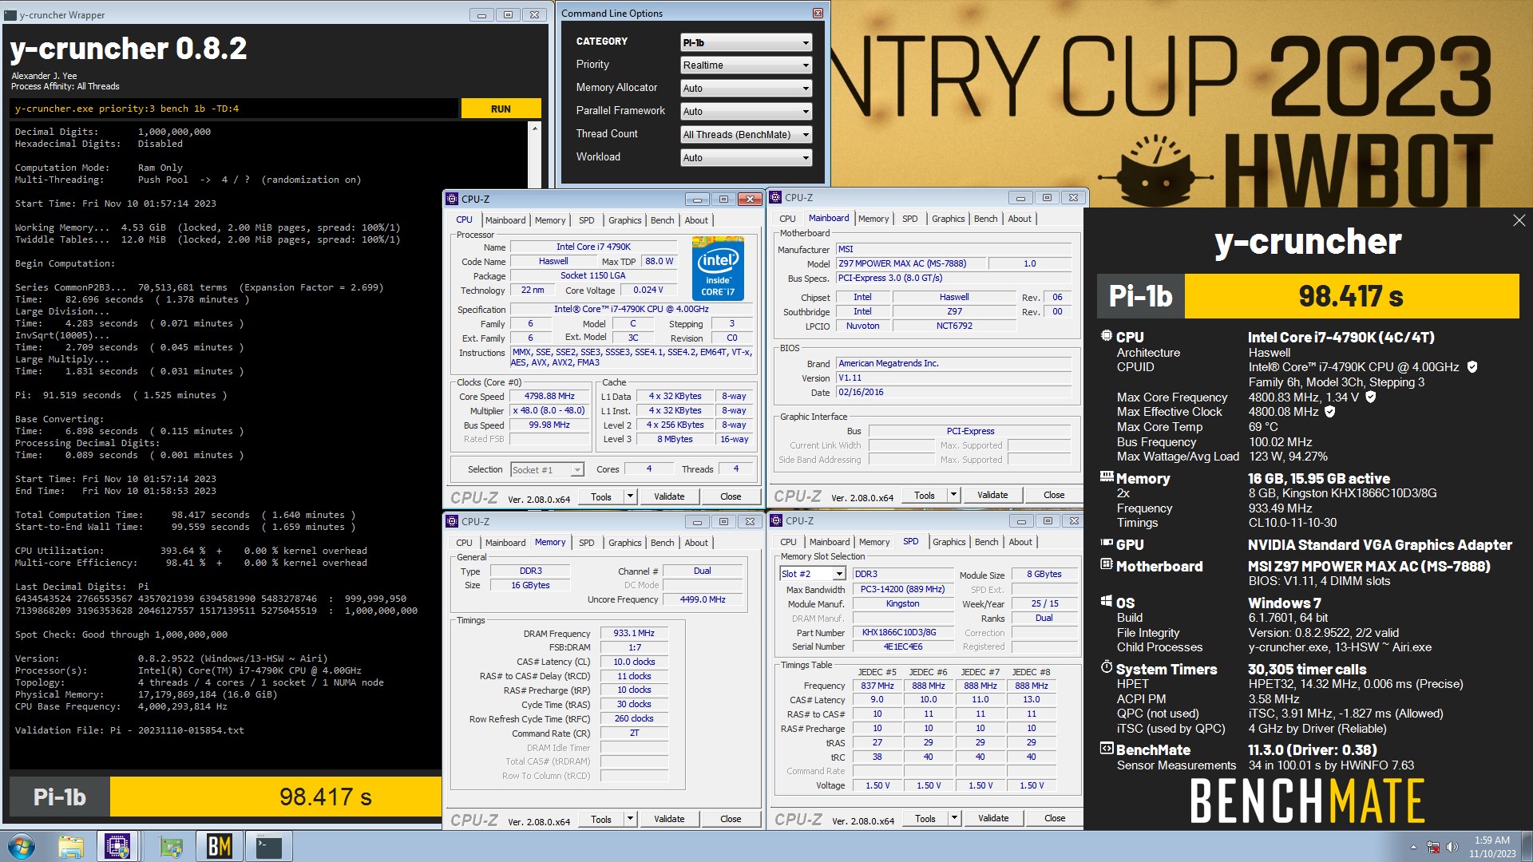The height and width of the screenshot is (862, 1533).
Task: Close the Command Line Options window
Action: [818, 13]
